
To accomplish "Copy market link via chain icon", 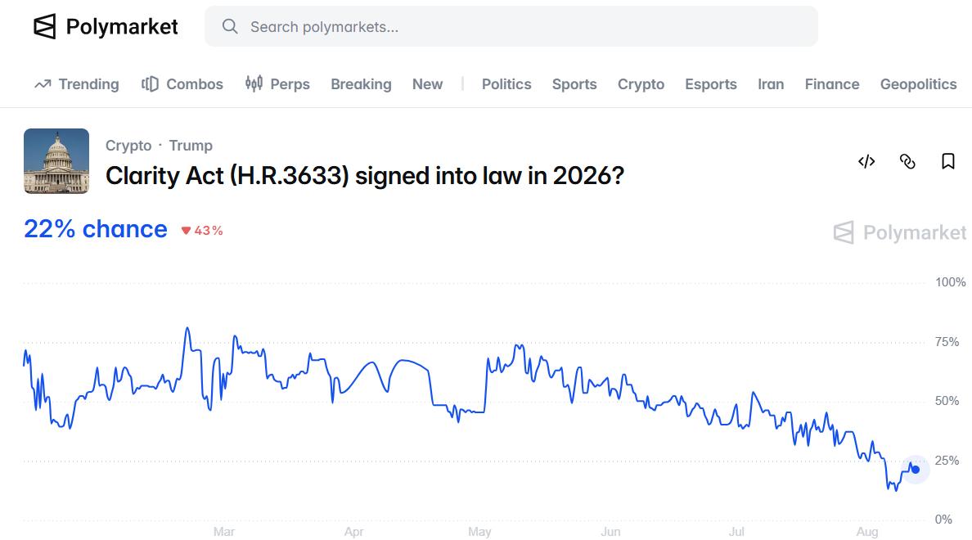I will coord(907,162).
